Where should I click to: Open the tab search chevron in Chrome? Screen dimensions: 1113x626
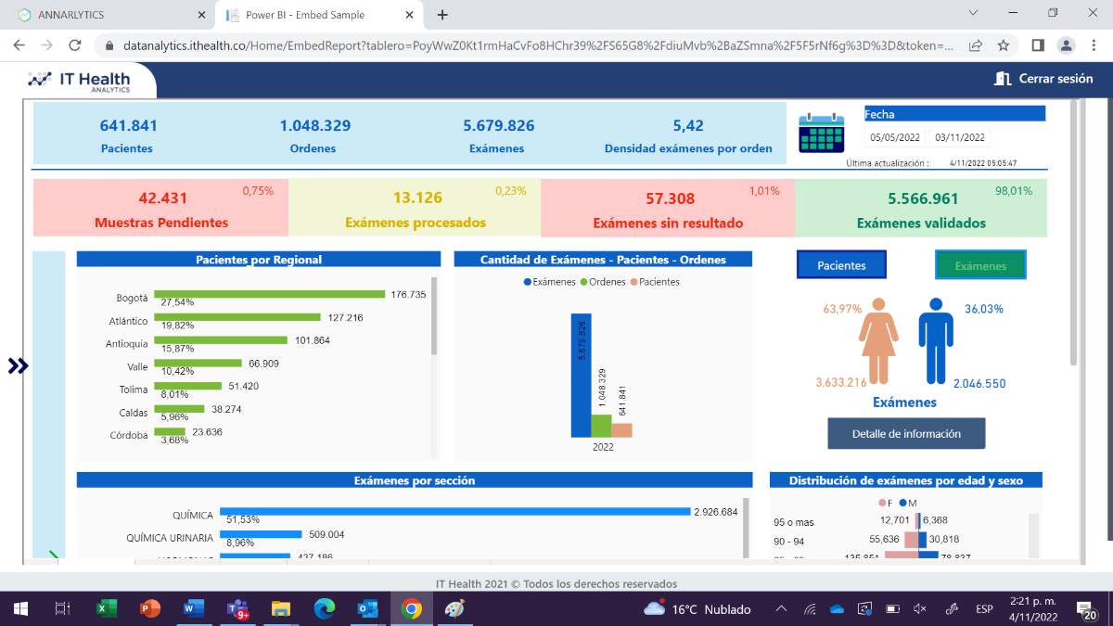[973, 13]
